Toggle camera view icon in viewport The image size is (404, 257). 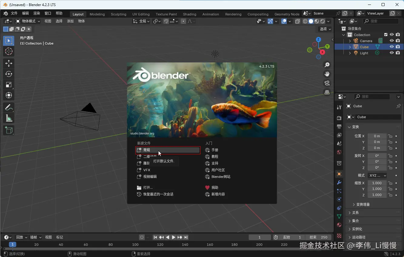pyautogui.click(x=327, y=83)
